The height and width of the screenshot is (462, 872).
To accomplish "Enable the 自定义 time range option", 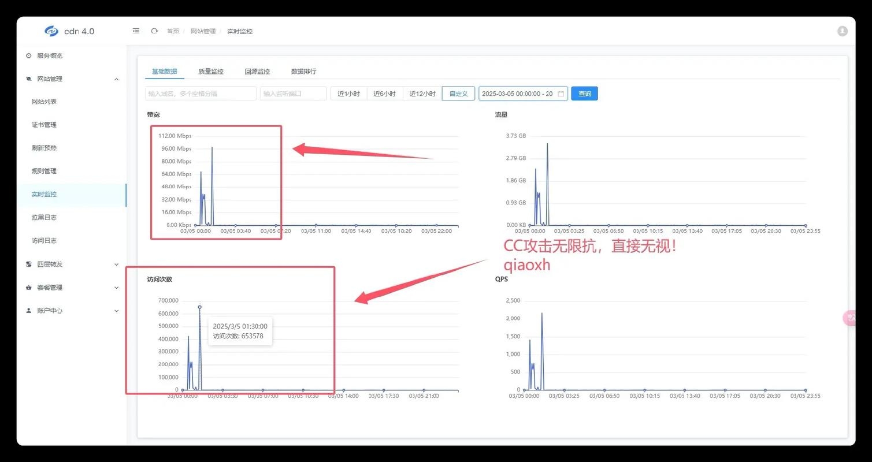I will point(458,93).
